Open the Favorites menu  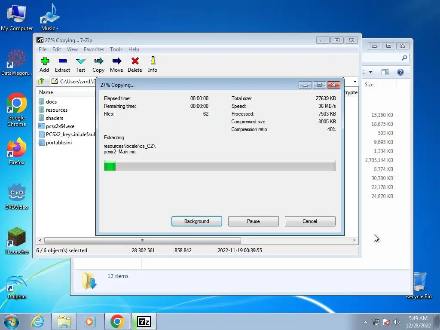94,49
